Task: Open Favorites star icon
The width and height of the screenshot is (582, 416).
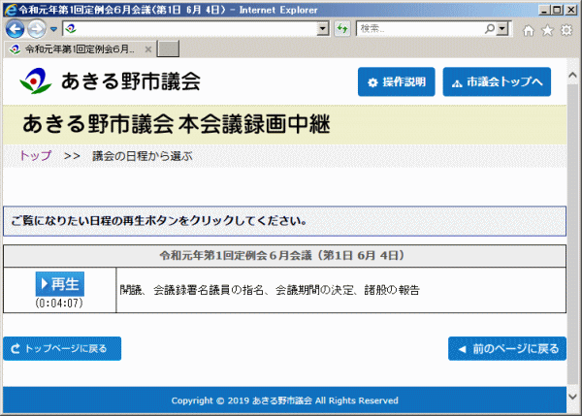Action: [x=547, y=30]
